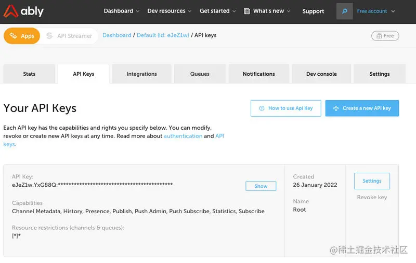Click the What's new newspaper icon

(x=246, y=11)
